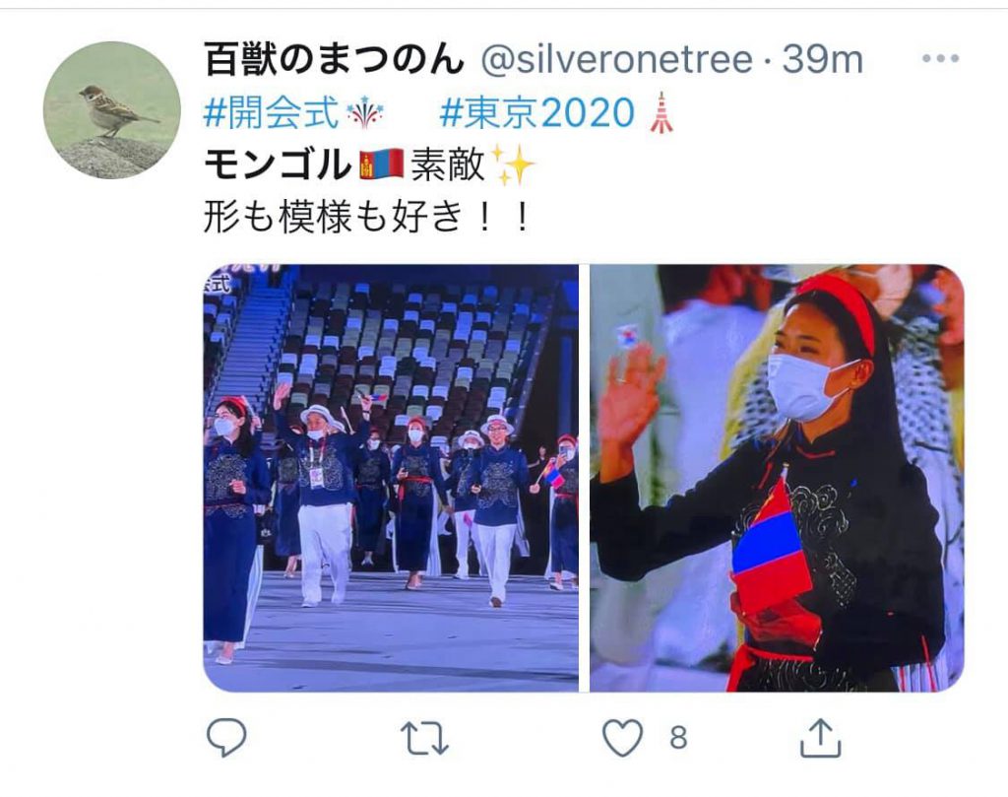
Task: Open the #開会式 hashtag
Action: [271, 112]
